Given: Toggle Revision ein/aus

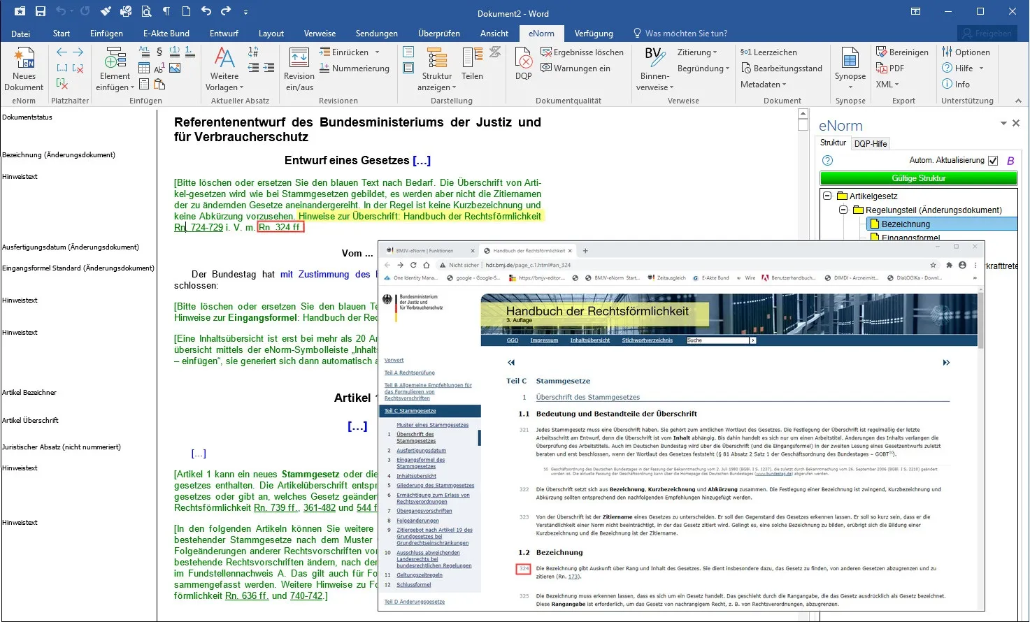Looking at the screenshot, I should point(299,68).
